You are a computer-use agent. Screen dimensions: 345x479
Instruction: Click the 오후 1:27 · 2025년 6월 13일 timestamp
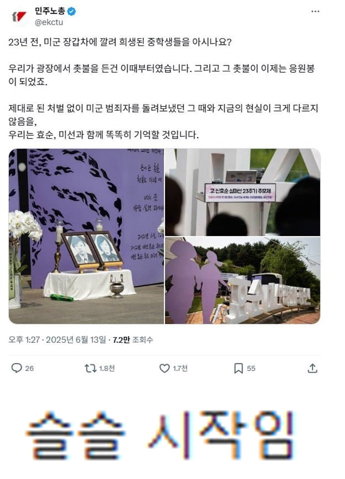57,340
